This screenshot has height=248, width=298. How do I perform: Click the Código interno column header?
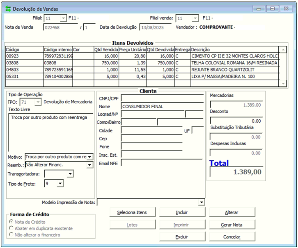click(x=58, y=50)
